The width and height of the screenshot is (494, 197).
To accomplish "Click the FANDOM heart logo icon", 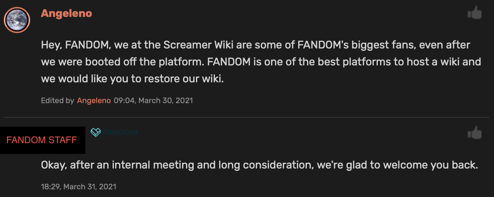I will [x=96, y=132].
